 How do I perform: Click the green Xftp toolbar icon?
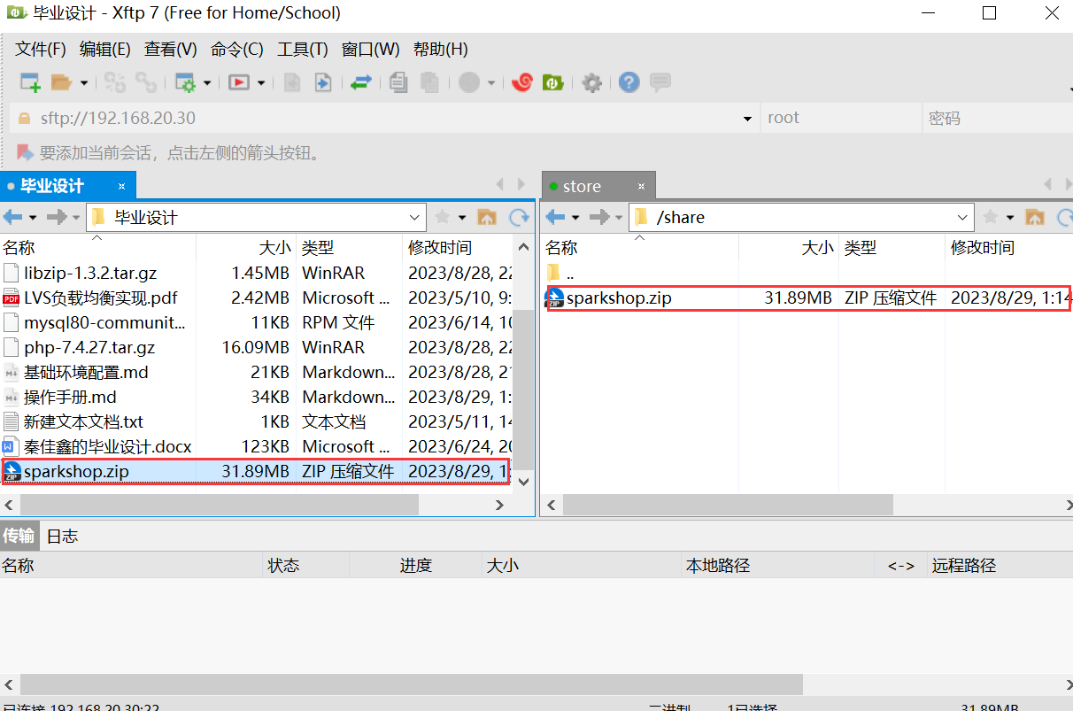[553, 82]
